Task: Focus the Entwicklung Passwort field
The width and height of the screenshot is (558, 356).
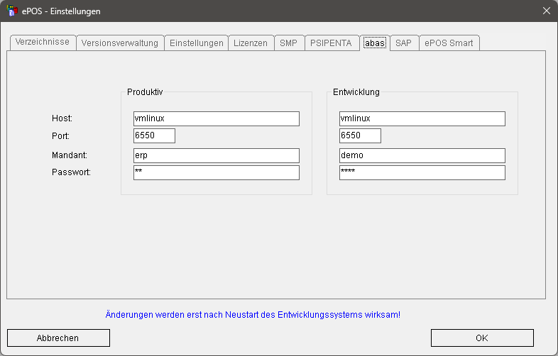Action: point(422,173)
